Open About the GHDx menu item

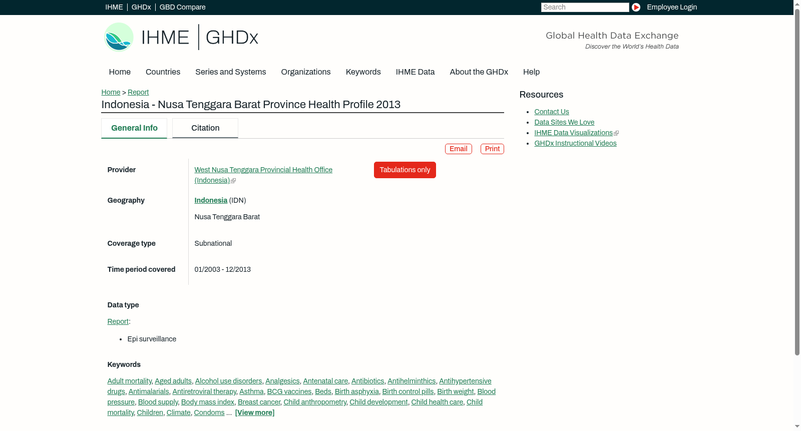tap(479, 72)
